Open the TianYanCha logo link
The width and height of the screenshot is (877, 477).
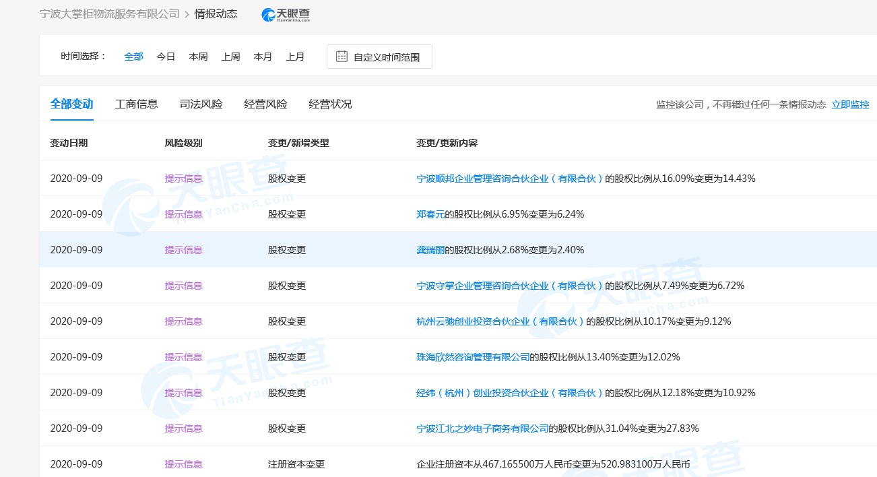click(286, 14)
